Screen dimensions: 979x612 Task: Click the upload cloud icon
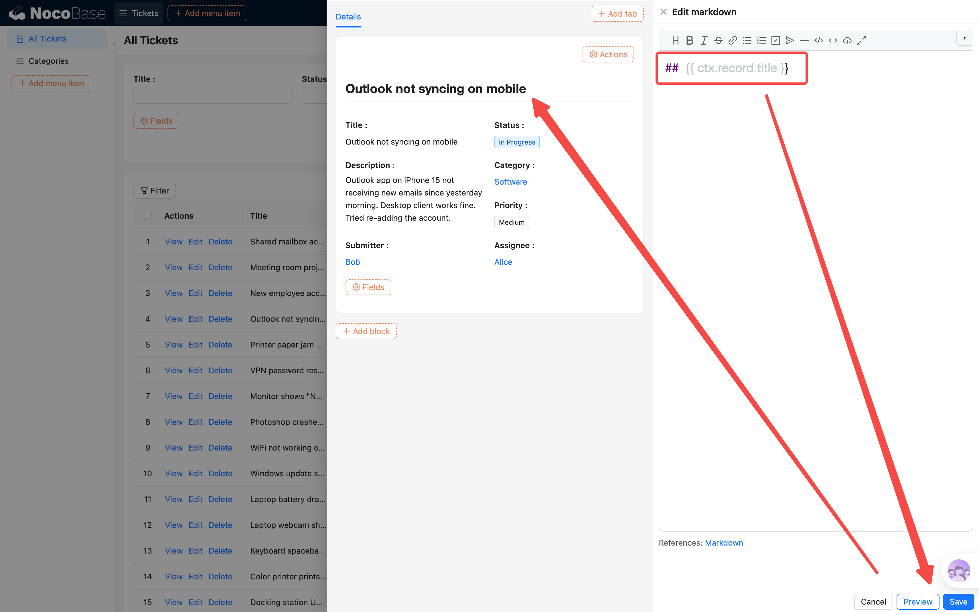[x=847, y=40]
